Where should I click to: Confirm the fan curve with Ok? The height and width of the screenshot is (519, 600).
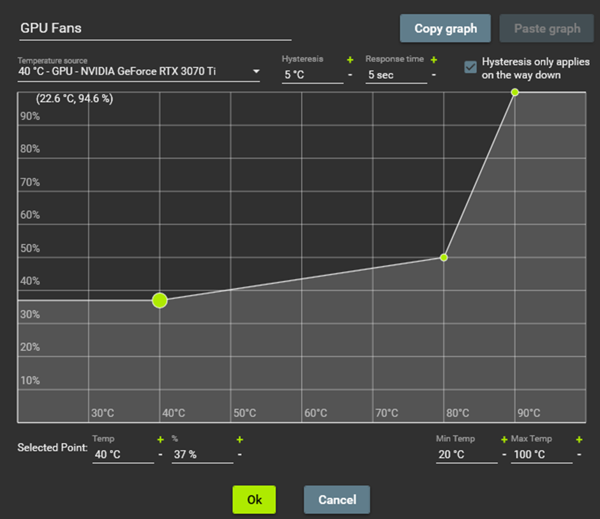tap(254, 500)
